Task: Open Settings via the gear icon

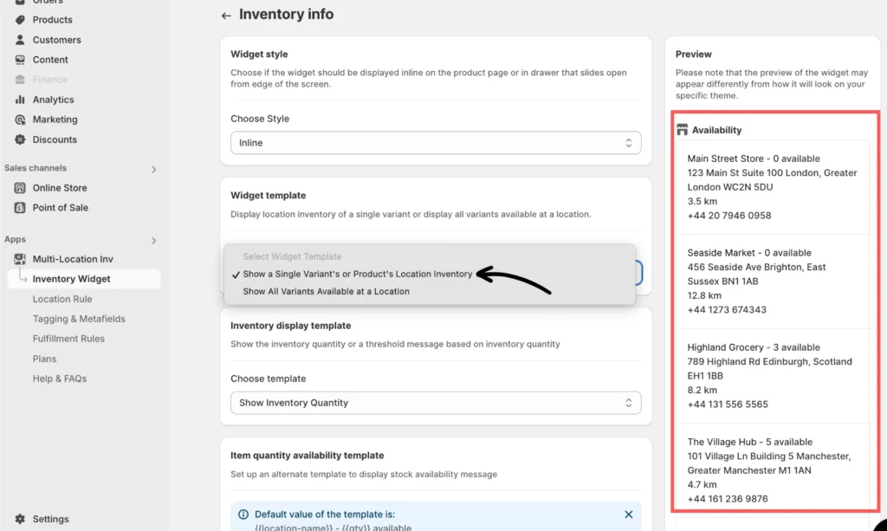Action: tap(20, 519)
